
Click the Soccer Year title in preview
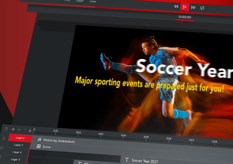point(184,68)
